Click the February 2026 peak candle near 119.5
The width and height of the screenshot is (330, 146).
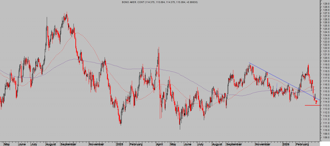pos(308,64)
